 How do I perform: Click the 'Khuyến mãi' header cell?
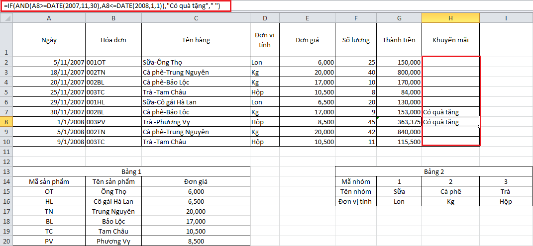(451, 40)
